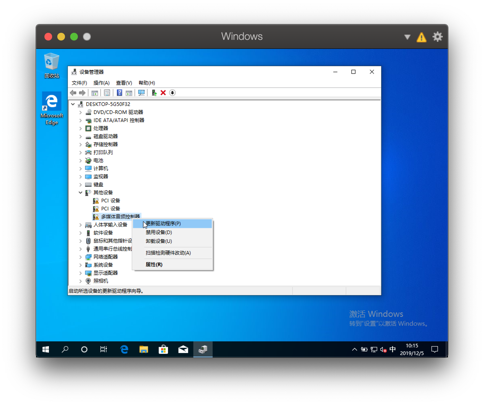
Task: Open the 操作(A) menu
Action: tap(101, 83)
